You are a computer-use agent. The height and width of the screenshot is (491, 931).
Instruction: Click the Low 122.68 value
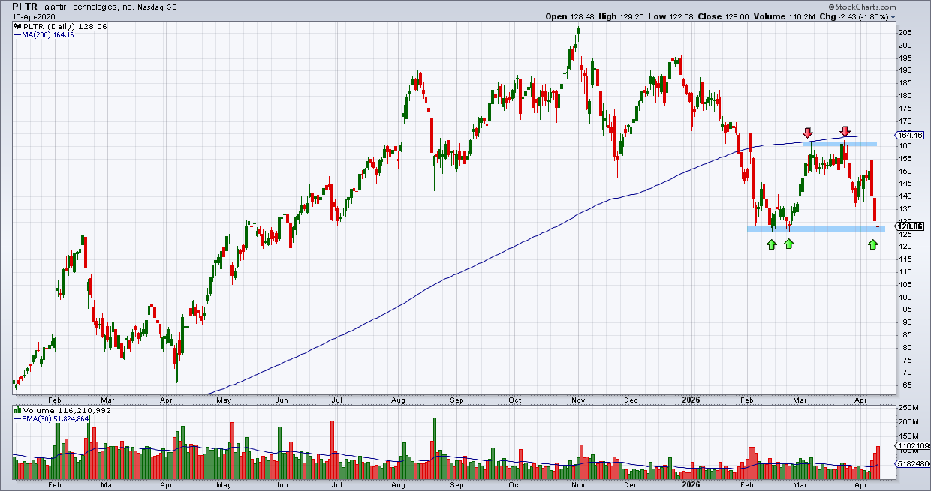pyautogui.click(x=682, y=16)
